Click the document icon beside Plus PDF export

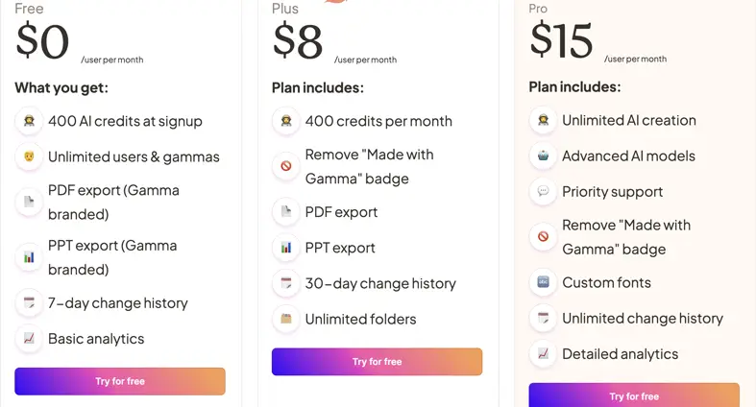pos(286,212)
